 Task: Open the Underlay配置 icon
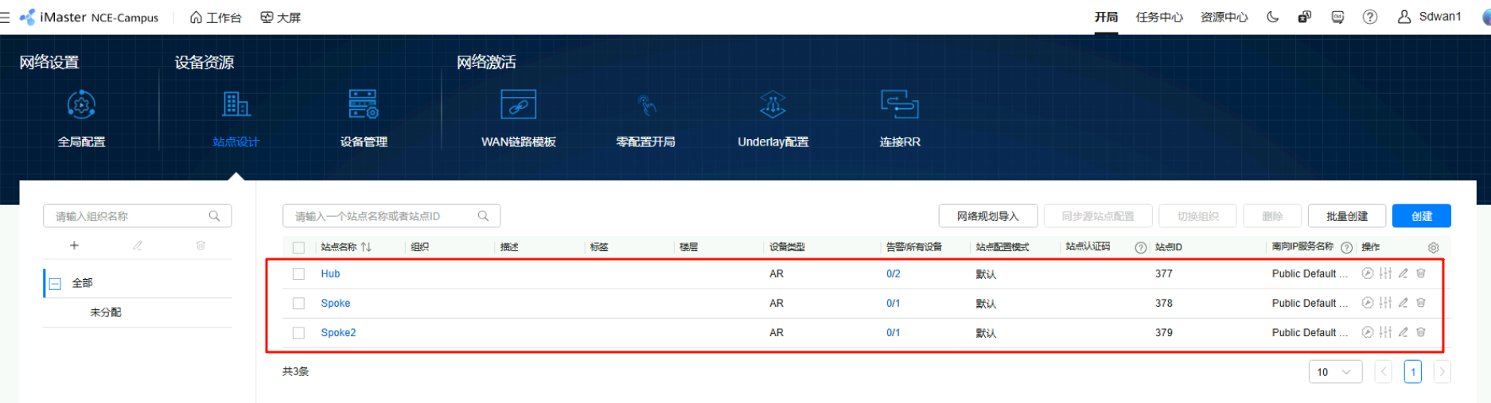click(x=773, y=105)
